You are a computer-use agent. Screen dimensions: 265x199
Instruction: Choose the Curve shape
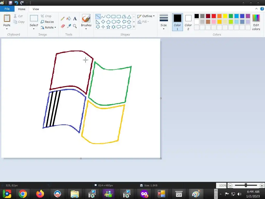pos(103,17)
